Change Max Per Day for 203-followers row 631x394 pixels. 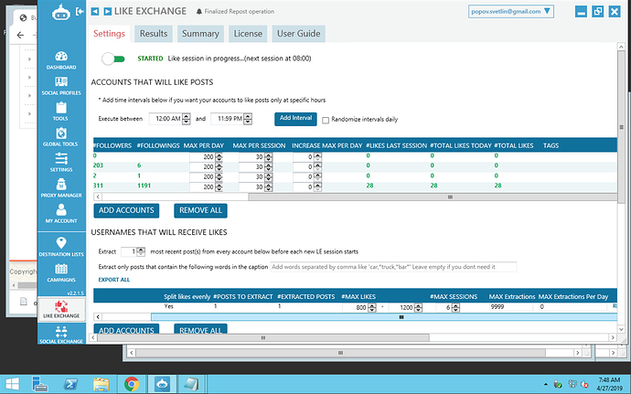(219, 167)
